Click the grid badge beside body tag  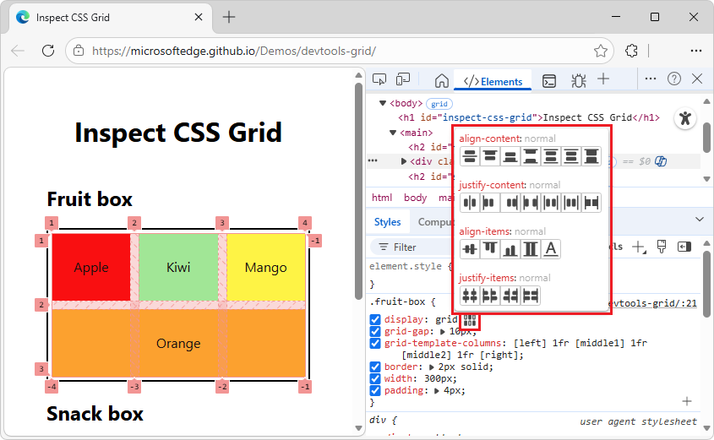439,104
